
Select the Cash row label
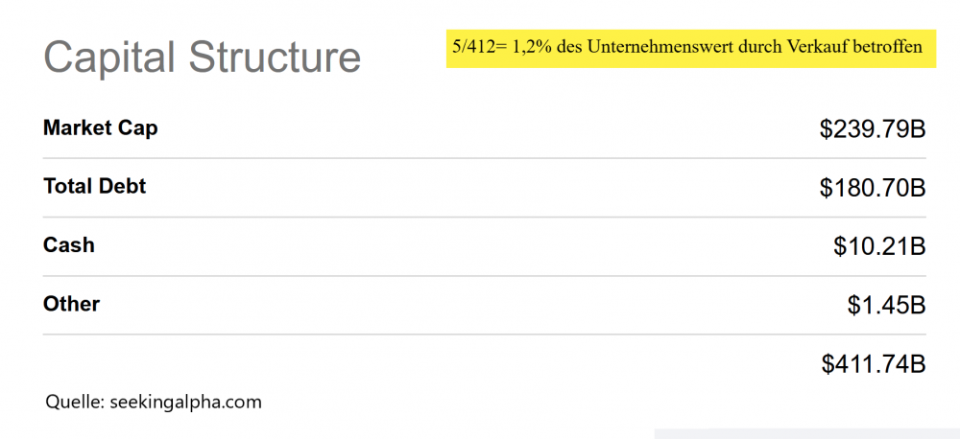(69, 245)
